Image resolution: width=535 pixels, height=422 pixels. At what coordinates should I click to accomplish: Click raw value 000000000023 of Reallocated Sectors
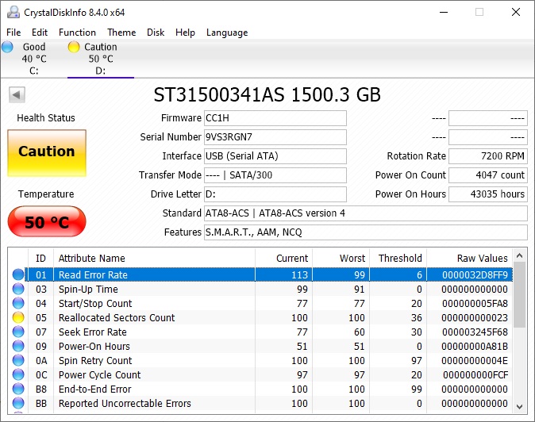[x=475, y=318]
